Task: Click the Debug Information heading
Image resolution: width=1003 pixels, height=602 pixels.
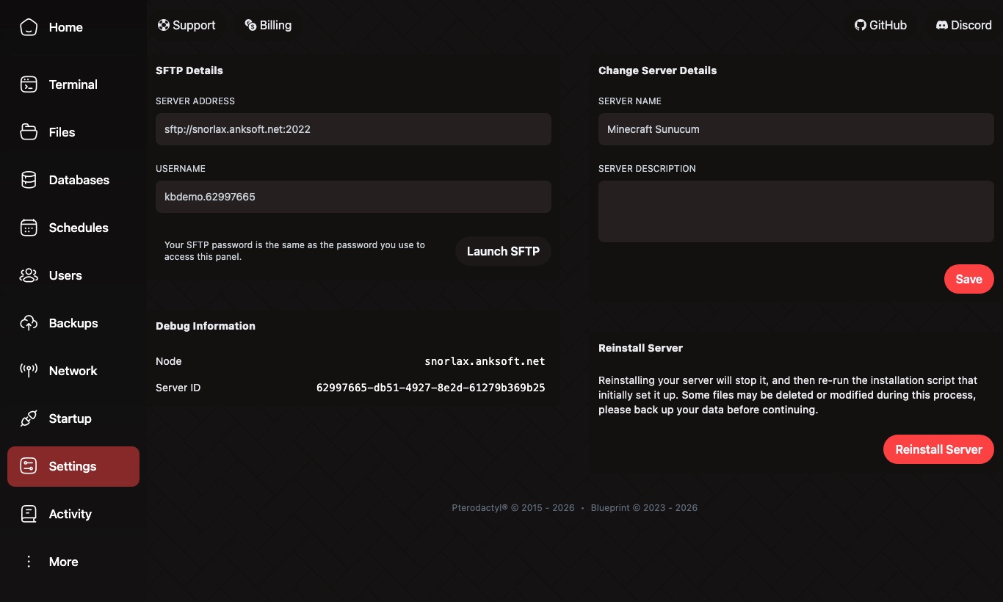Action: (x=206, y=326)
